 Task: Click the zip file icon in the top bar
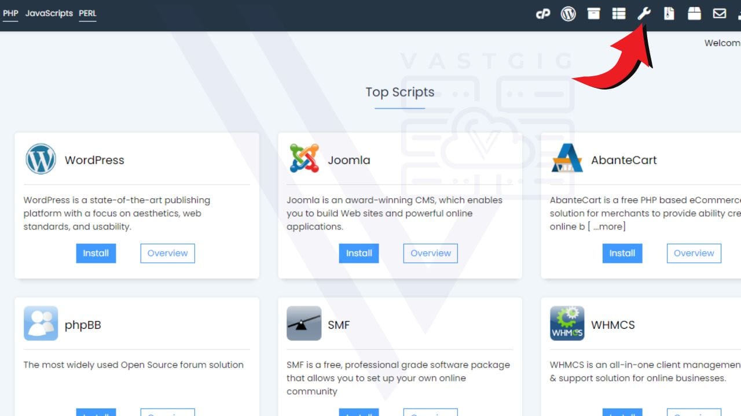pos(669,14)
